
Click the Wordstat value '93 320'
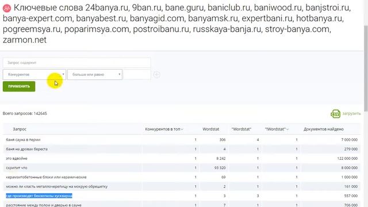tap(220, 168)
